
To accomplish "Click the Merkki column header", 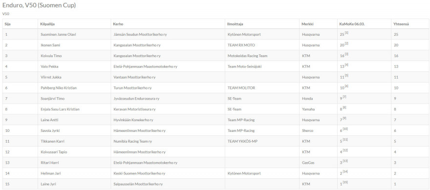I will tap(319, 24).
